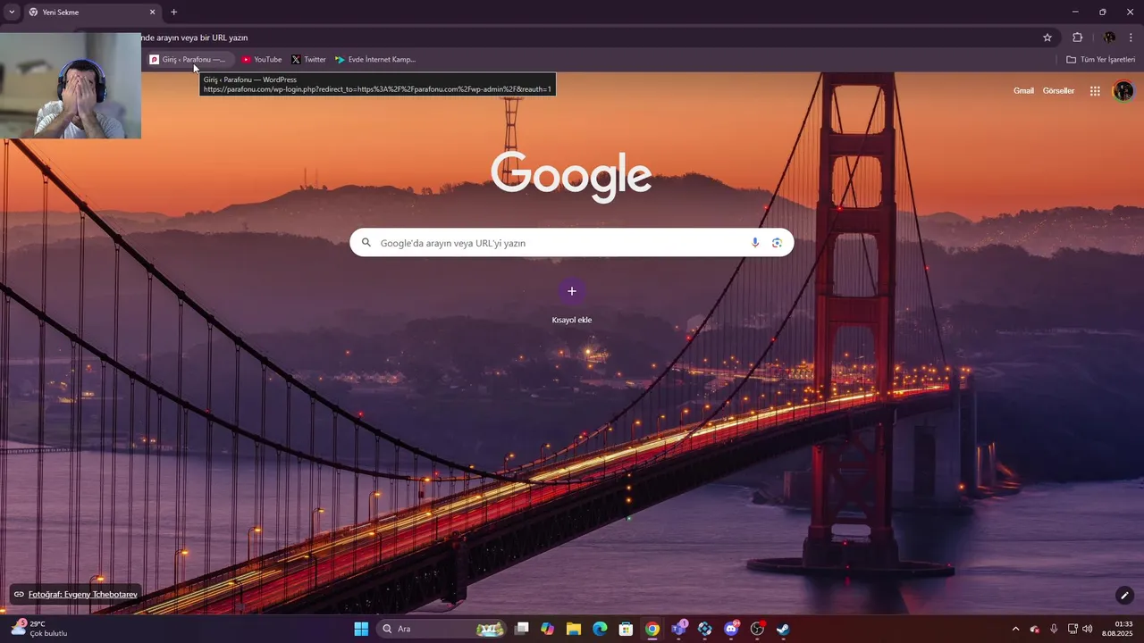Open Discord from the taskbar

coord(731,629)
